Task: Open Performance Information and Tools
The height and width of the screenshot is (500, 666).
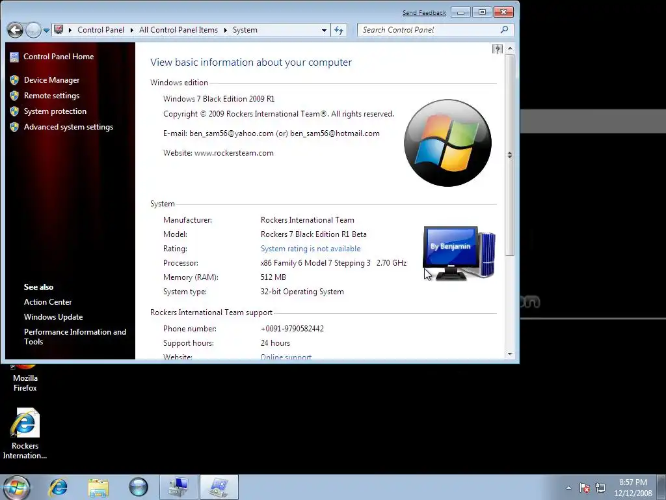Action: pyautogui.click(x=75, y=337)
